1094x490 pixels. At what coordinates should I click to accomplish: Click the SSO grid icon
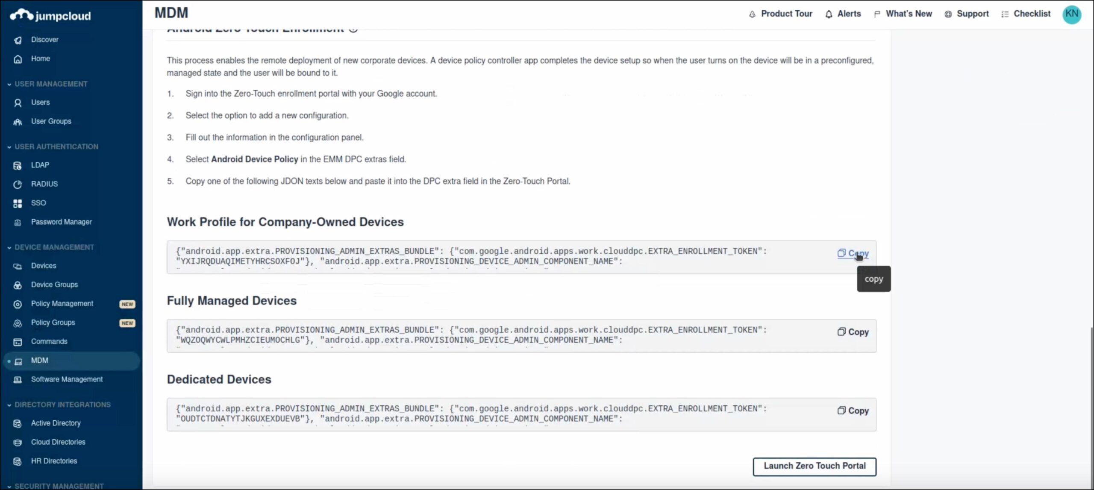click(x=18, y=204)
